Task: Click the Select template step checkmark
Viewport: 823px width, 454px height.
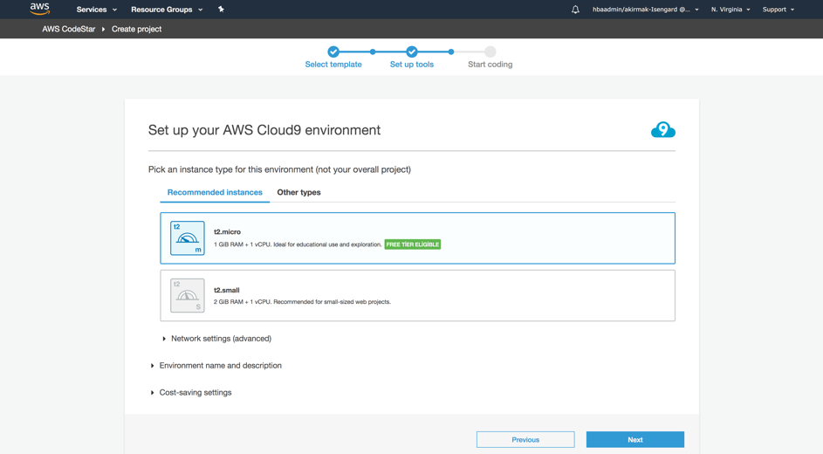Action: click(x=333, y=52)
